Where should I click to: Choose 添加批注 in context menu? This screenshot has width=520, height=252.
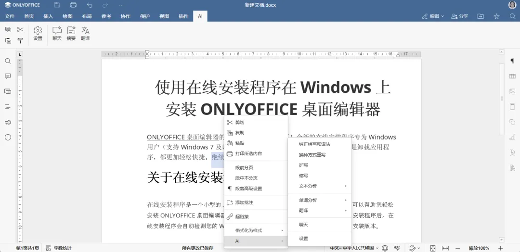(256, 202)
